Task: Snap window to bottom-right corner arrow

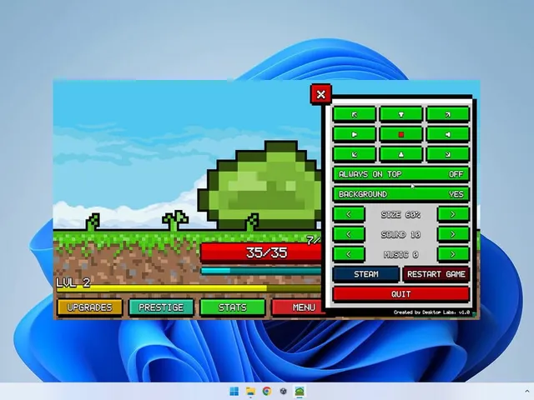Action: pos(447,154)
